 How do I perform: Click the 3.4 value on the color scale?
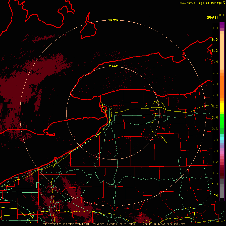[x=215, y=118]
